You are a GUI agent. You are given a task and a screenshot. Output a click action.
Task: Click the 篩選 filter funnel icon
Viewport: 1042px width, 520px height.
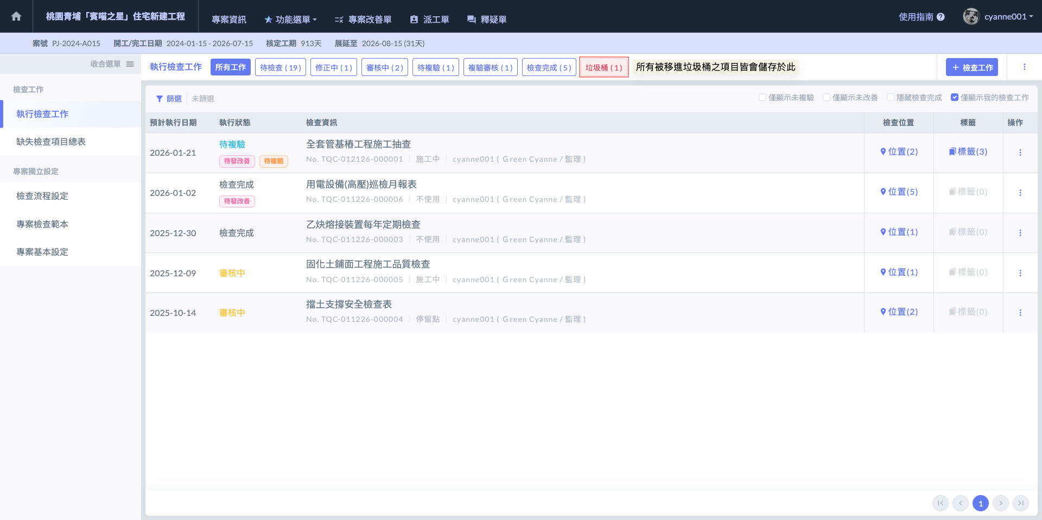point(160,99)
